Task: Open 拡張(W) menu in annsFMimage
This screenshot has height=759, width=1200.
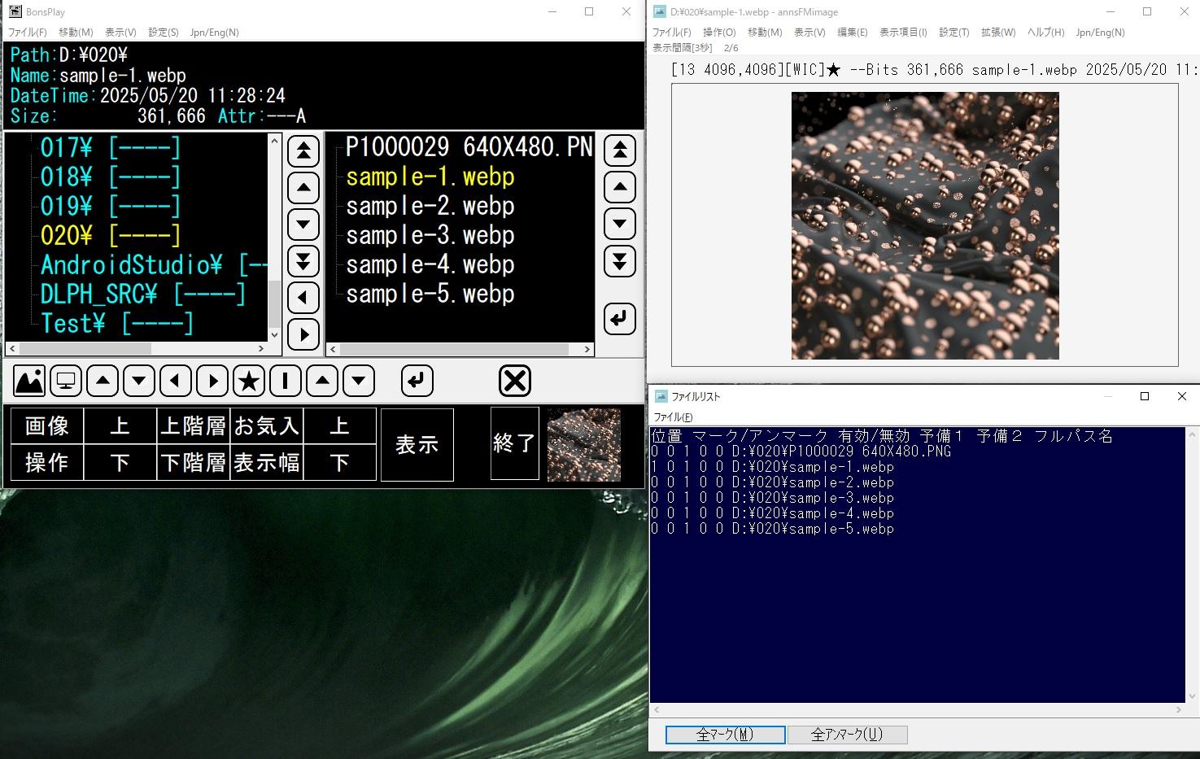Action: pos(997,33)
